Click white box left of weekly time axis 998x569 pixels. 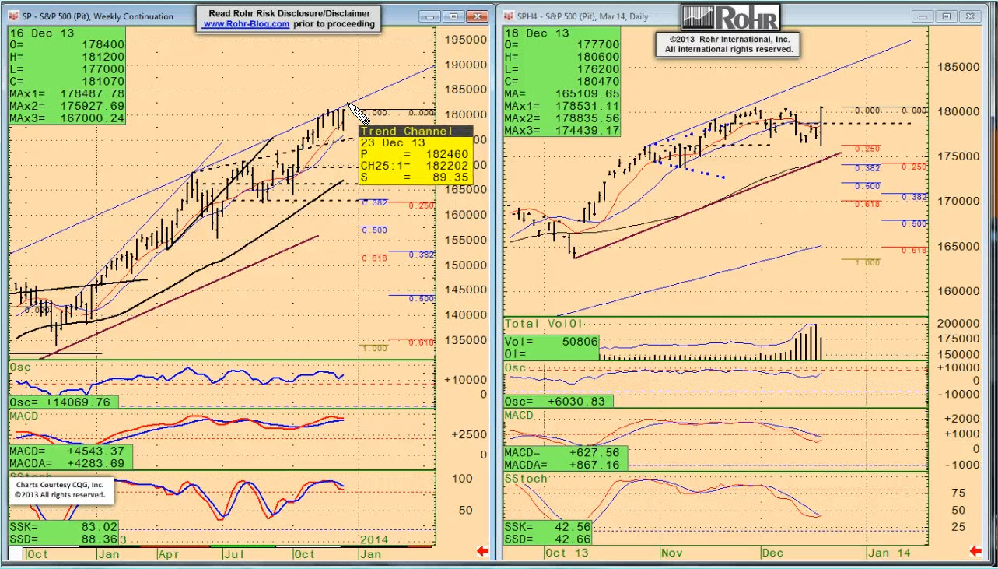coord(15,553)
